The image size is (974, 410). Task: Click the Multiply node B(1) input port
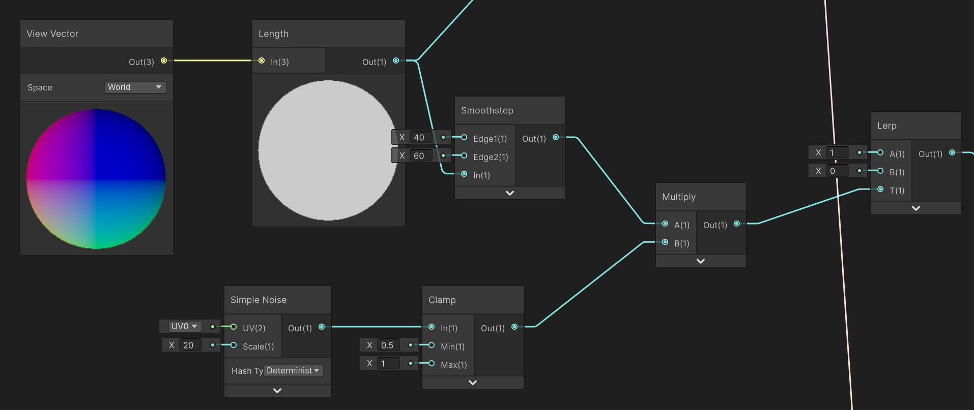click(665, 242)
